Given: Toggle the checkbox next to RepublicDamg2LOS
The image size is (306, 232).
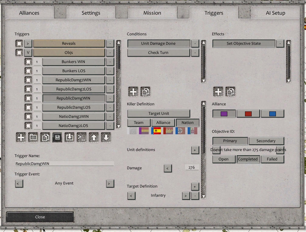Looking at the screenshot, I should pyautogui.click(x=28, y=89).
